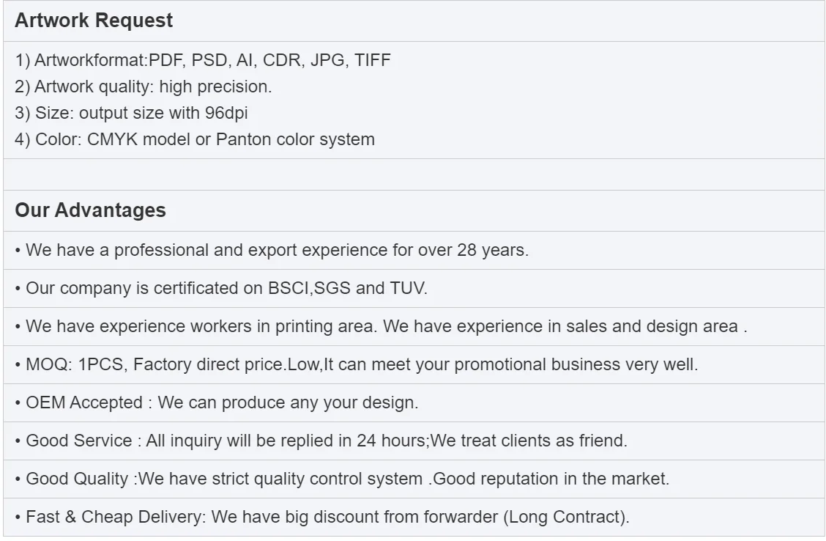
Task: Select the MOQ: 1PCS factory price row
Action: click(x=357, y=364)
